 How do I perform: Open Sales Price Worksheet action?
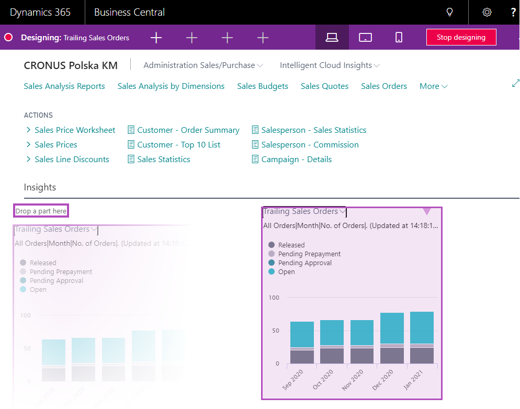point(75,130)
